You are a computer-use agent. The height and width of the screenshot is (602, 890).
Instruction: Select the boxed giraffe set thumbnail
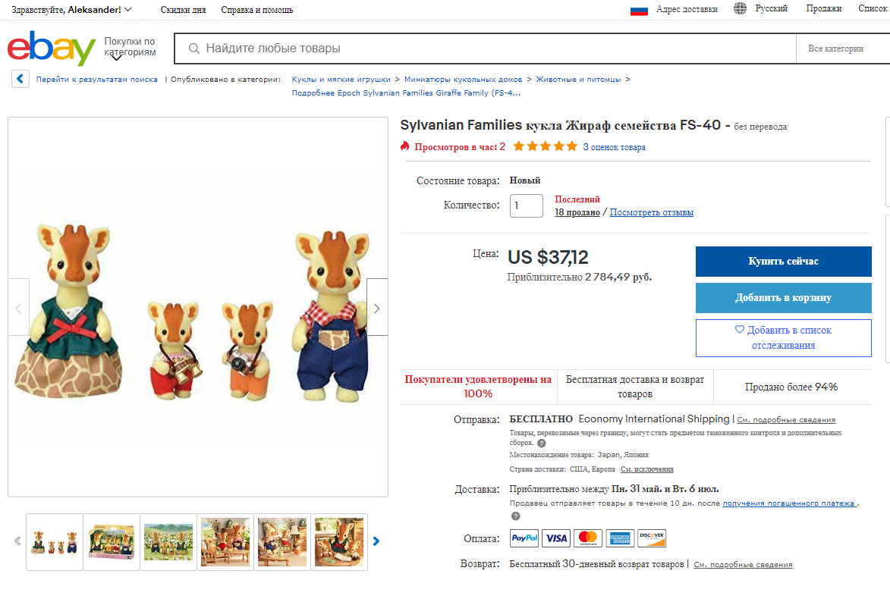(x=112, y=541)
